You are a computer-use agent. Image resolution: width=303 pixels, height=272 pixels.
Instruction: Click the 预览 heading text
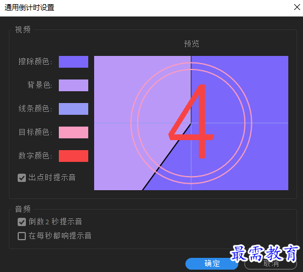click(192, 44)
